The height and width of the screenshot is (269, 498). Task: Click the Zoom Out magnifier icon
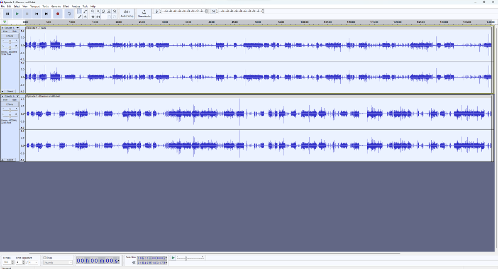[x=98, y=11]
